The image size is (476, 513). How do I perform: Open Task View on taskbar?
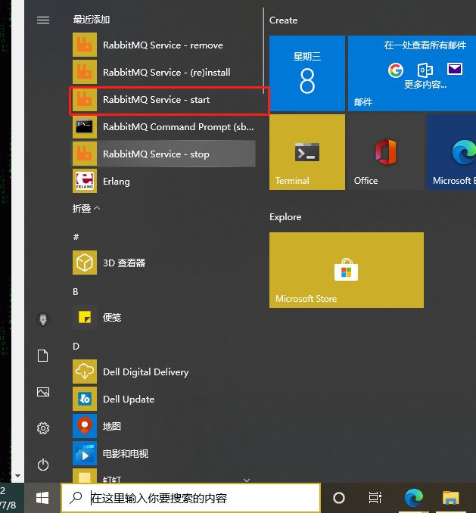click(x=375, y=498)
